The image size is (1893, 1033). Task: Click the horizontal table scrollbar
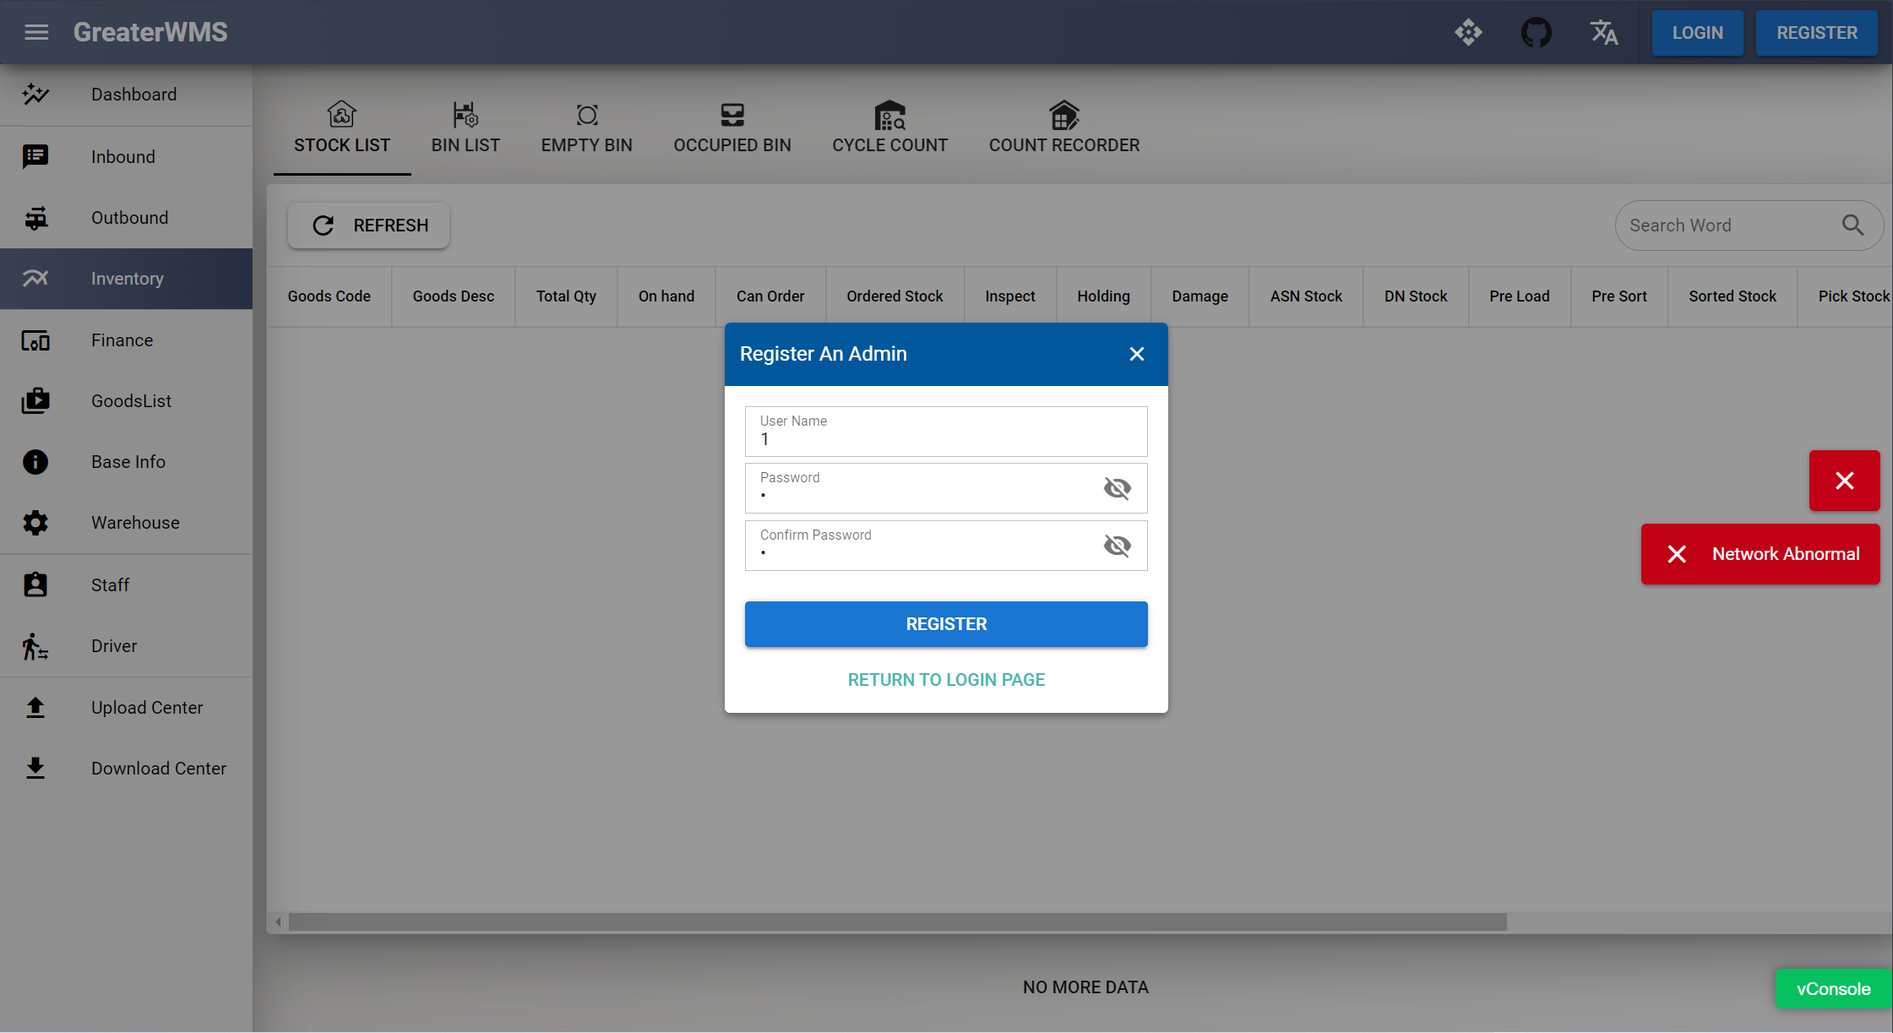pos(897,922)
